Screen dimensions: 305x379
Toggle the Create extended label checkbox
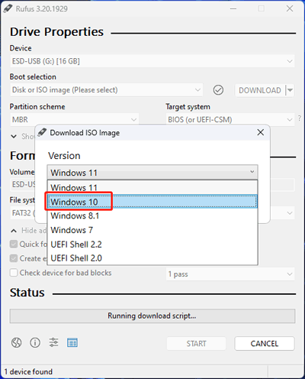click(x=14, y=258)
